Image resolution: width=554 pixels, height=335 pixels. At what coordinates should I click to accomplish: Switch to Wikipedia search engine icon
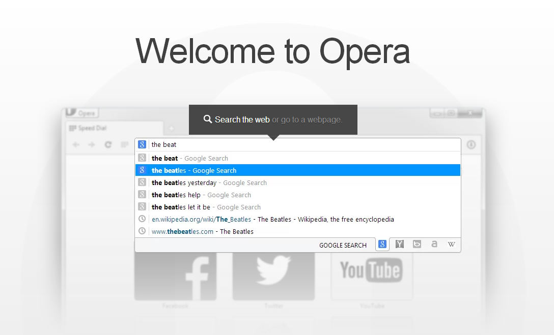452,244
